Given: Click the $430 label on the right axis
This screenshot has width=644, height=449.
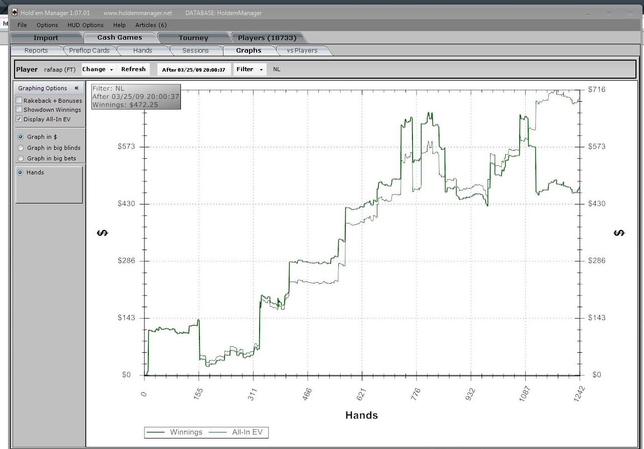Looking at the screenshot, I should pyautogui.click(x=597, y=203).
